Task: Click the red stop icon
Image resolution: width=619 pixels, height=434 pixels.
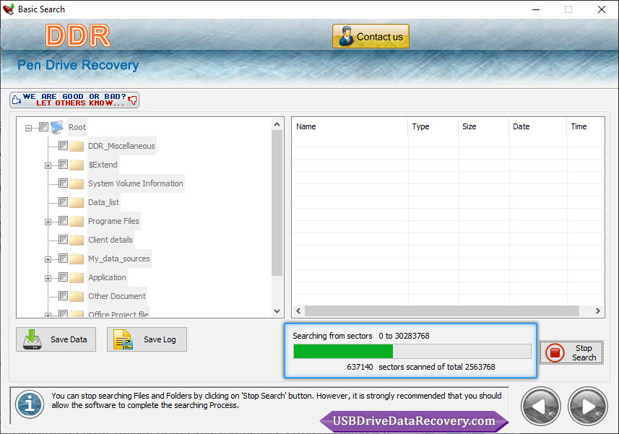Action: pyautogui.click(x=555, y=352)
